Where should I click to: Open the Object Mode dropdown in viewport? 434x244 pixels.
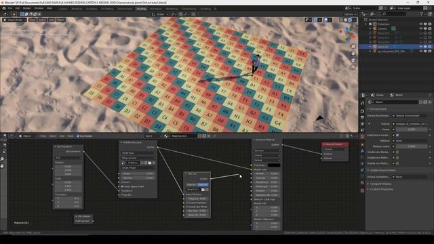(15, 20)
